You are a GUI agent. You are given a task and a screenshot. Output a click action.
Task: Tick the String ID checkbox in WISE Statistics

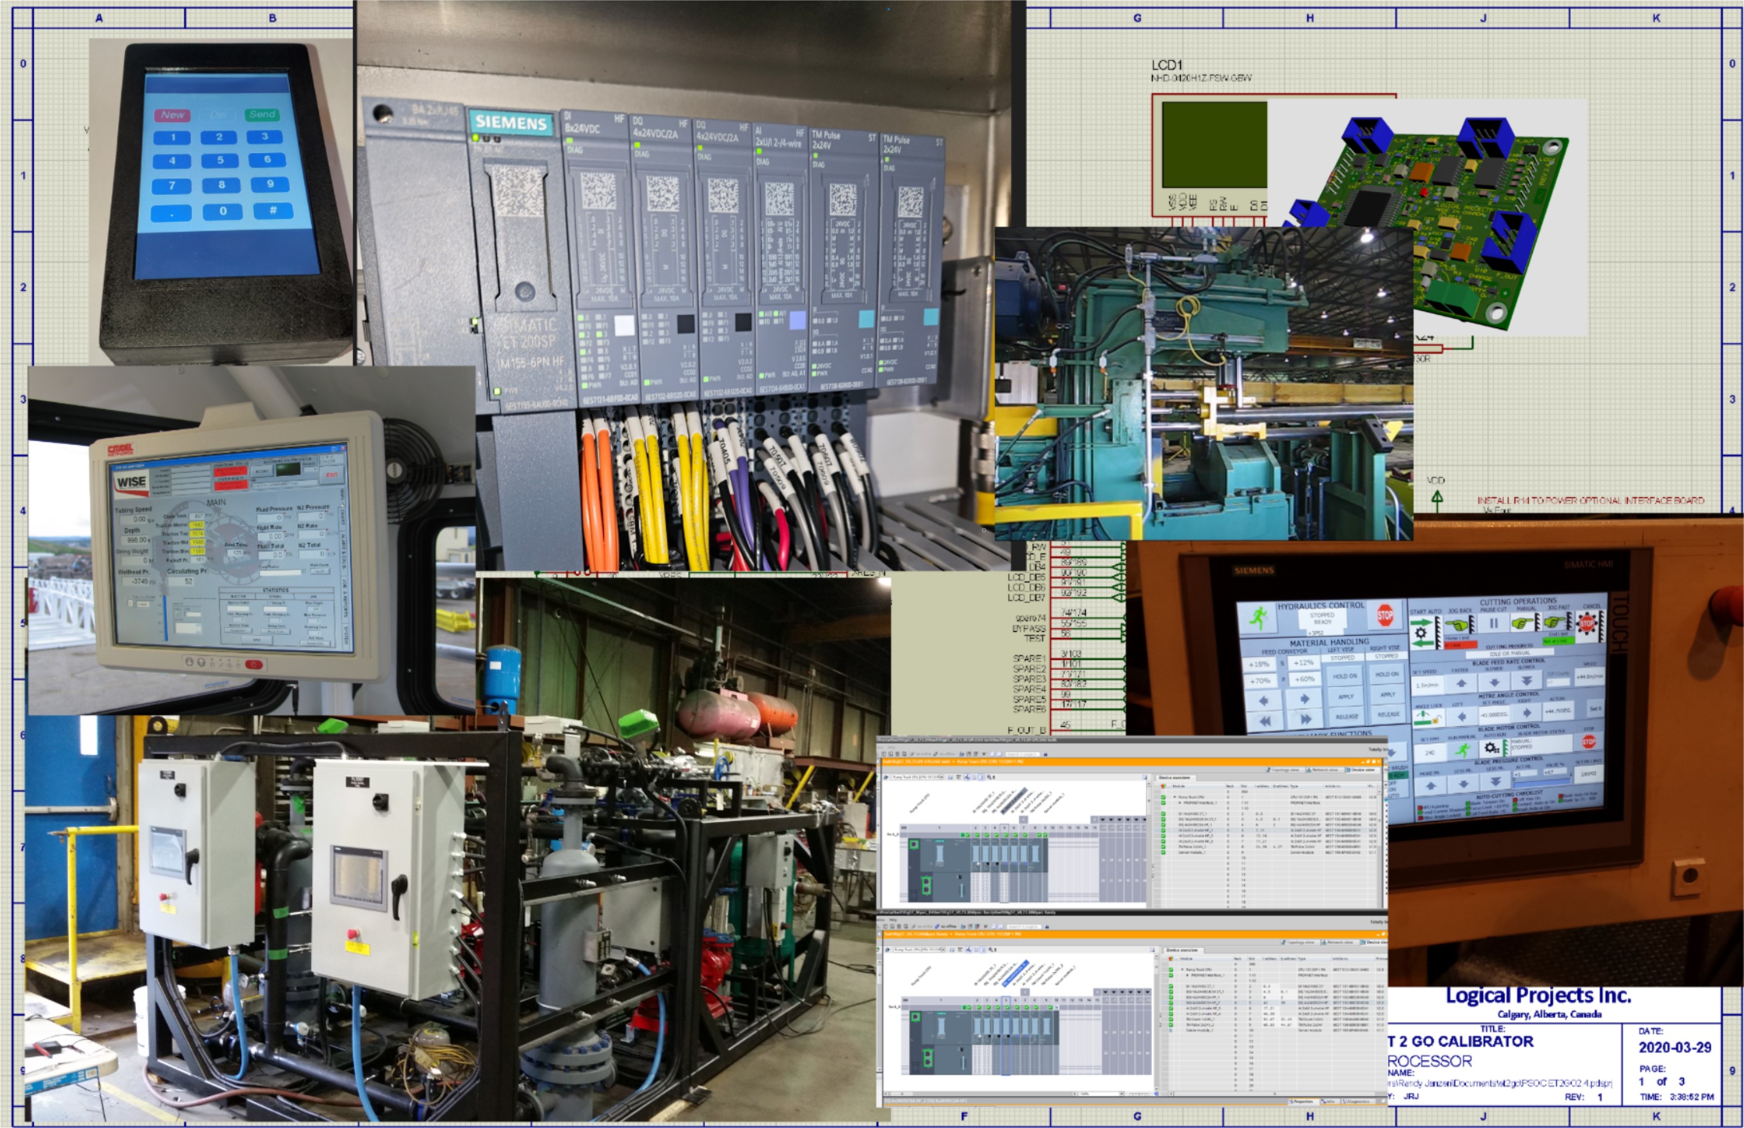(x=268, y=603)
